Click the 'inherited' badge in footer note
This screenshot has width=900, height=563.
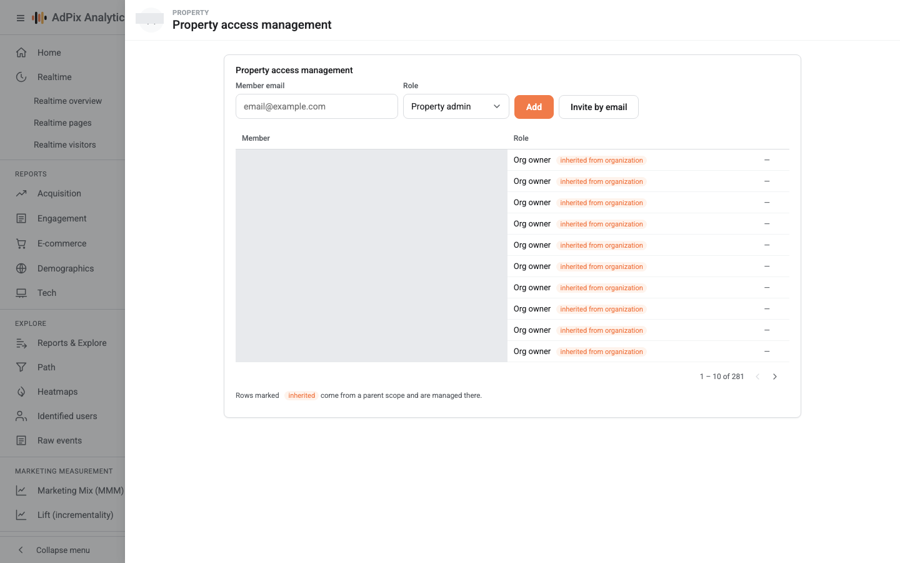click(x=301, y=395)
